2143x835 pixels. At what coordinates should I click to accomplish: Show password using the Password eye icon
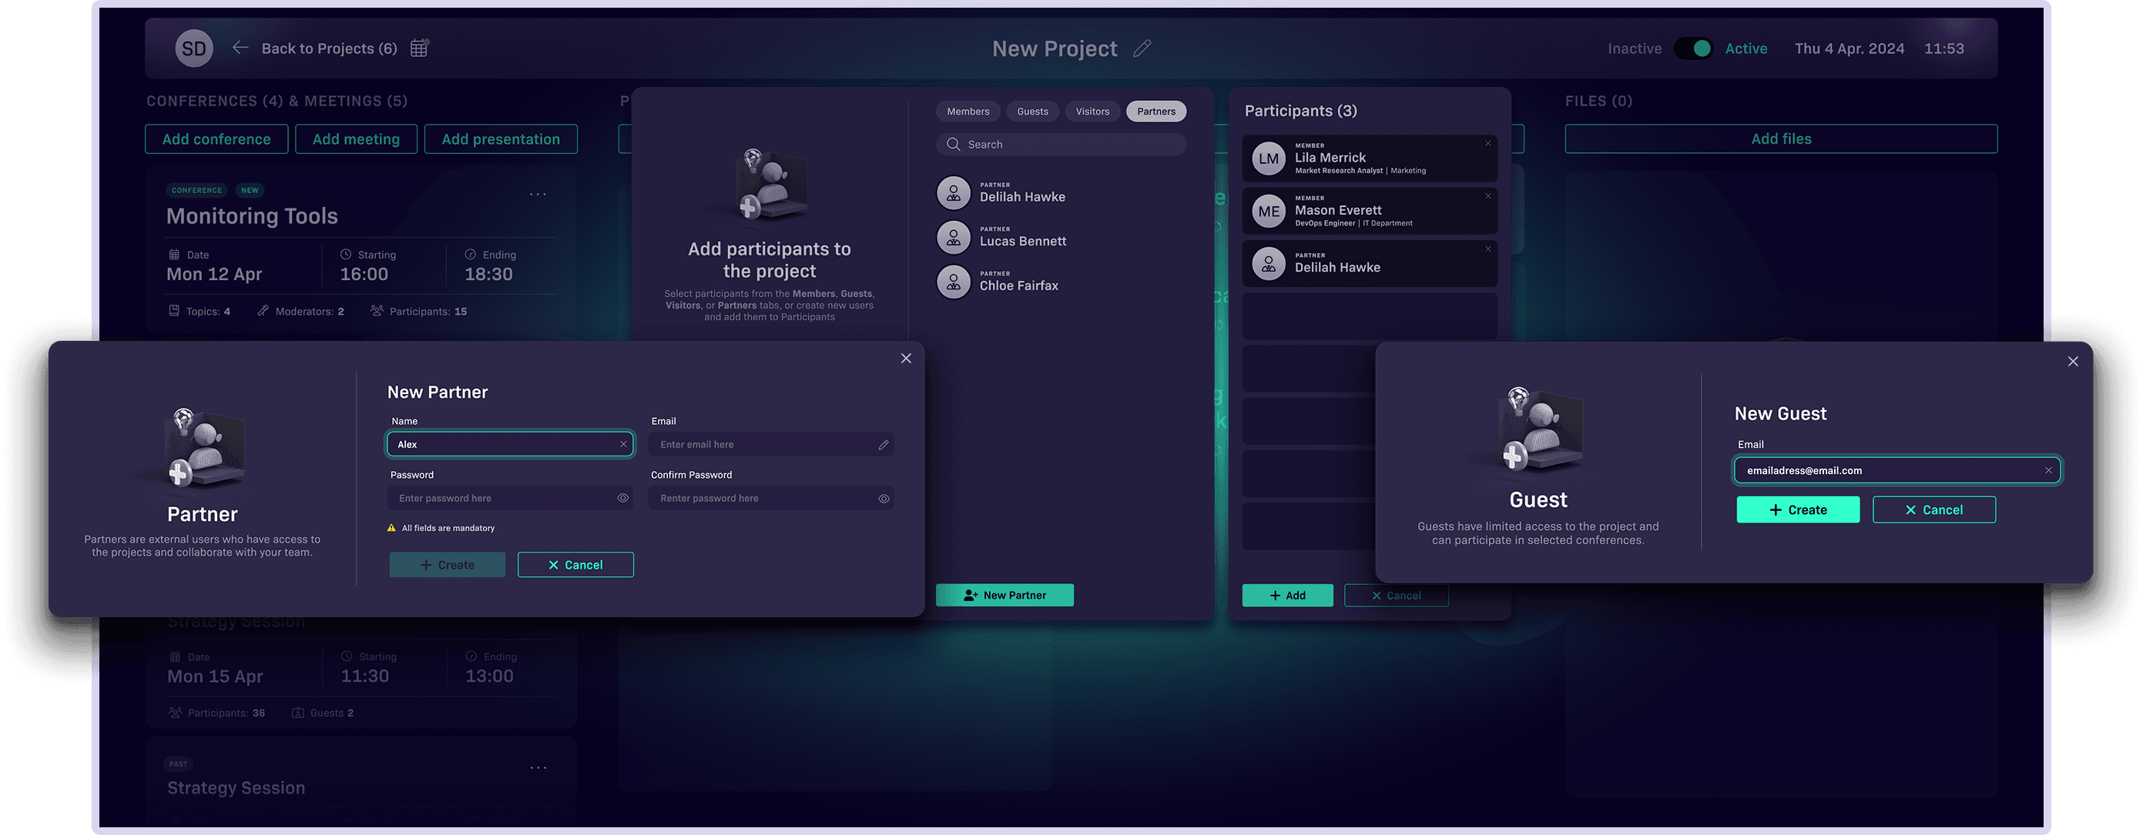tap(622, 499)
